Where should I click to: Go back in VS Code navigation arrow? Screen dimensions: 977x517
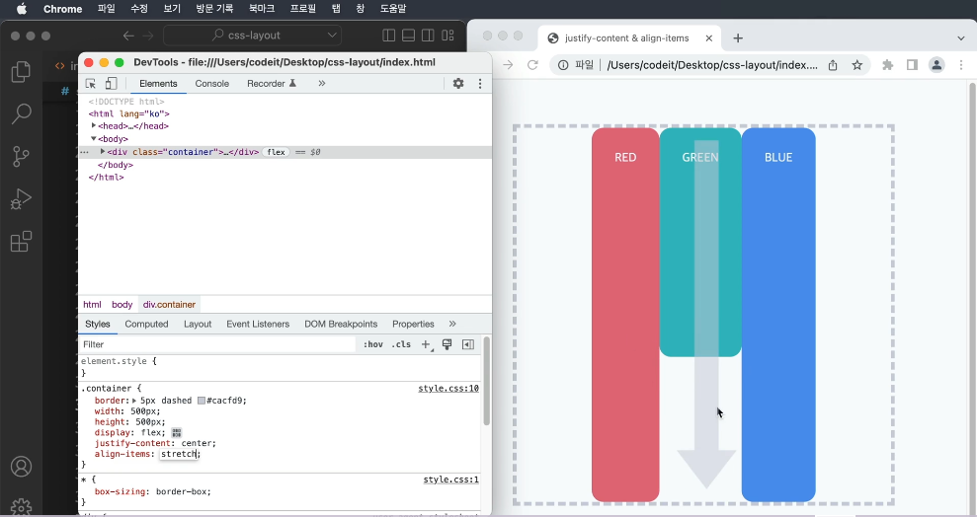(128, 36)
